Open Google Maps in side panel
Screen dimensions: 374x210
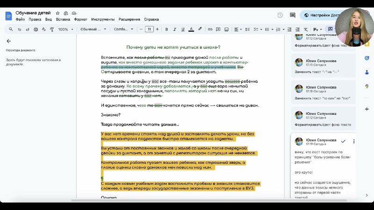pos(367,86)
